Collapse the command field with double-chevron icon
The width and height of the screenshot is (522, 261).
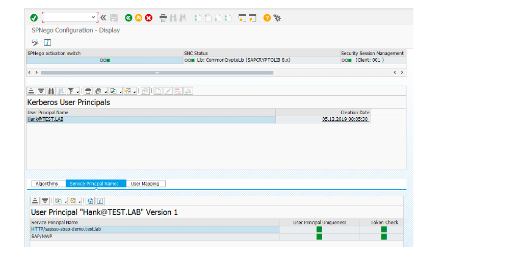point(103,18)
